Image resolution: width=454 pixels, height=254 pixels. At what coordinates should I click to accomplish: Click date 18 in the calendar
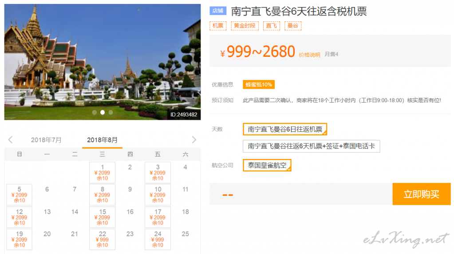tap(186, 212)
